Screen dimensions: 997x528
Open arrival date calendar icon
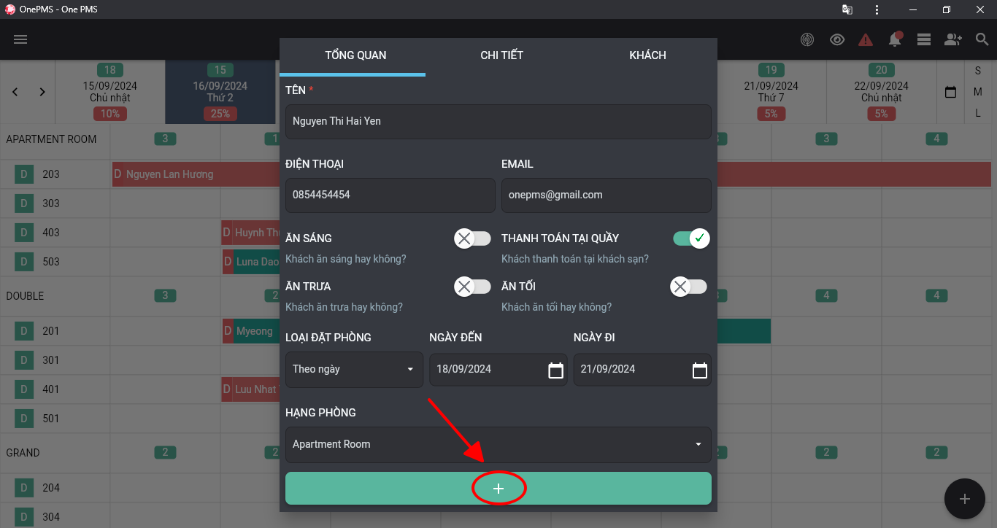tap(555, 370)
